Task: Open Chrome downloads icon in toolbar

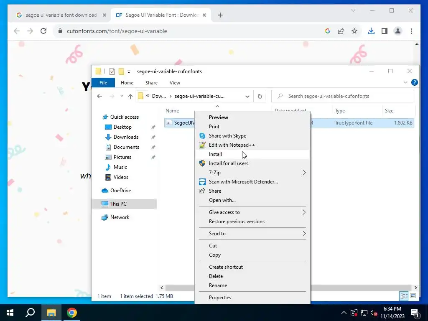Action: 371,31
